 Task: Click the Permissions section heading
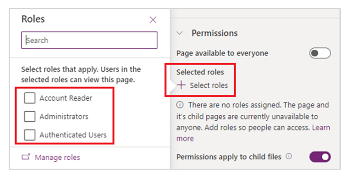[x=215, y=33]
